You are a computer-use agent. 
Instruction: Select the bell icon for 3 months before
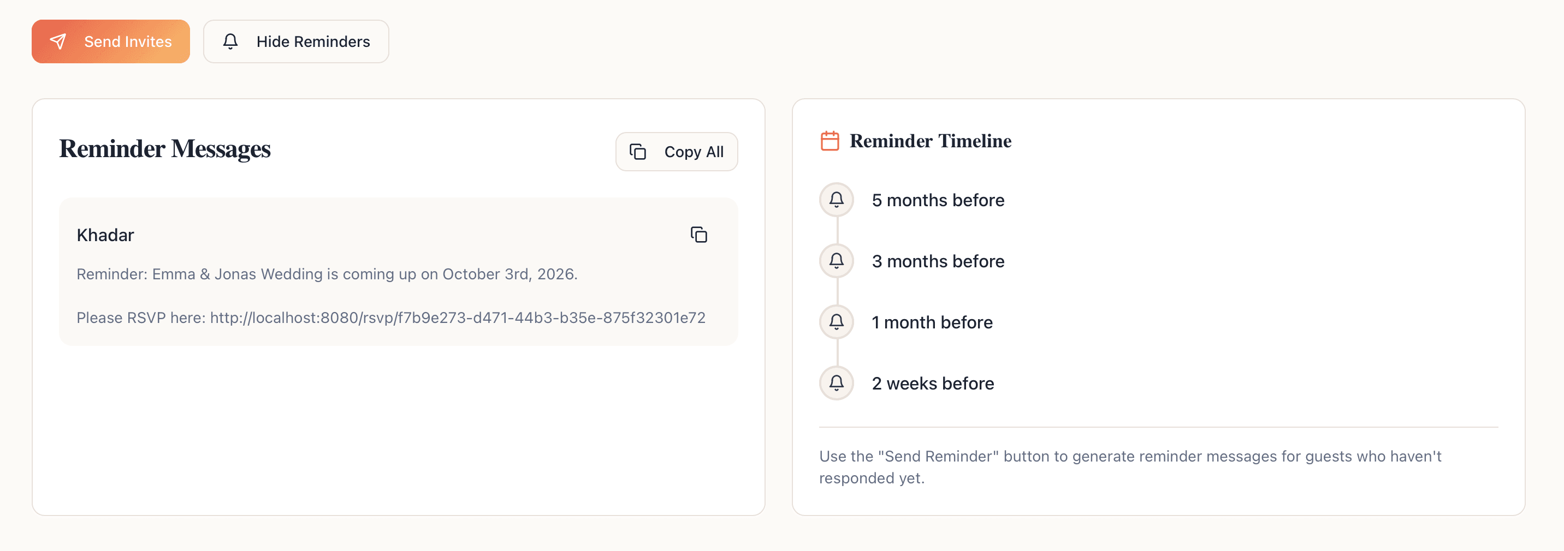(x=836, y=261)
